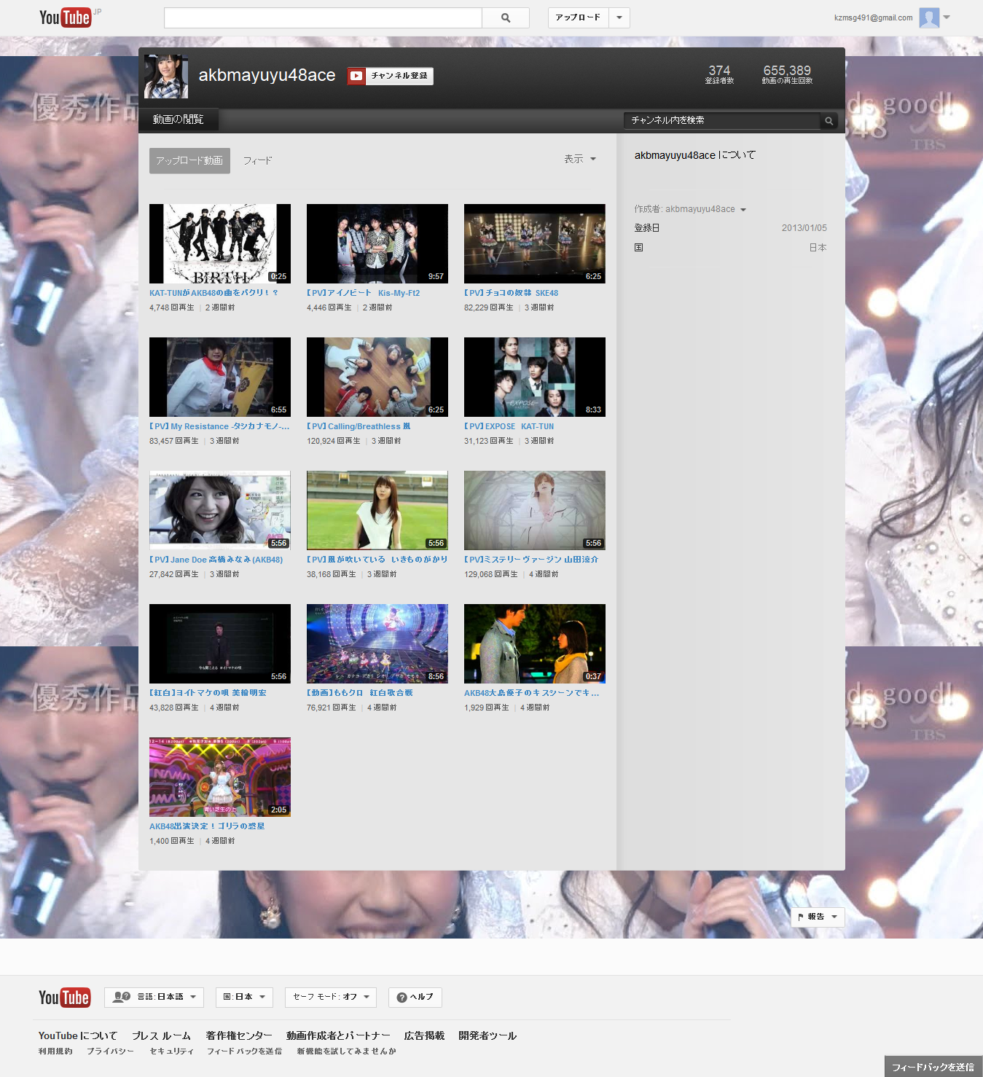Click the channel search magnifier icon

(829, 121)
